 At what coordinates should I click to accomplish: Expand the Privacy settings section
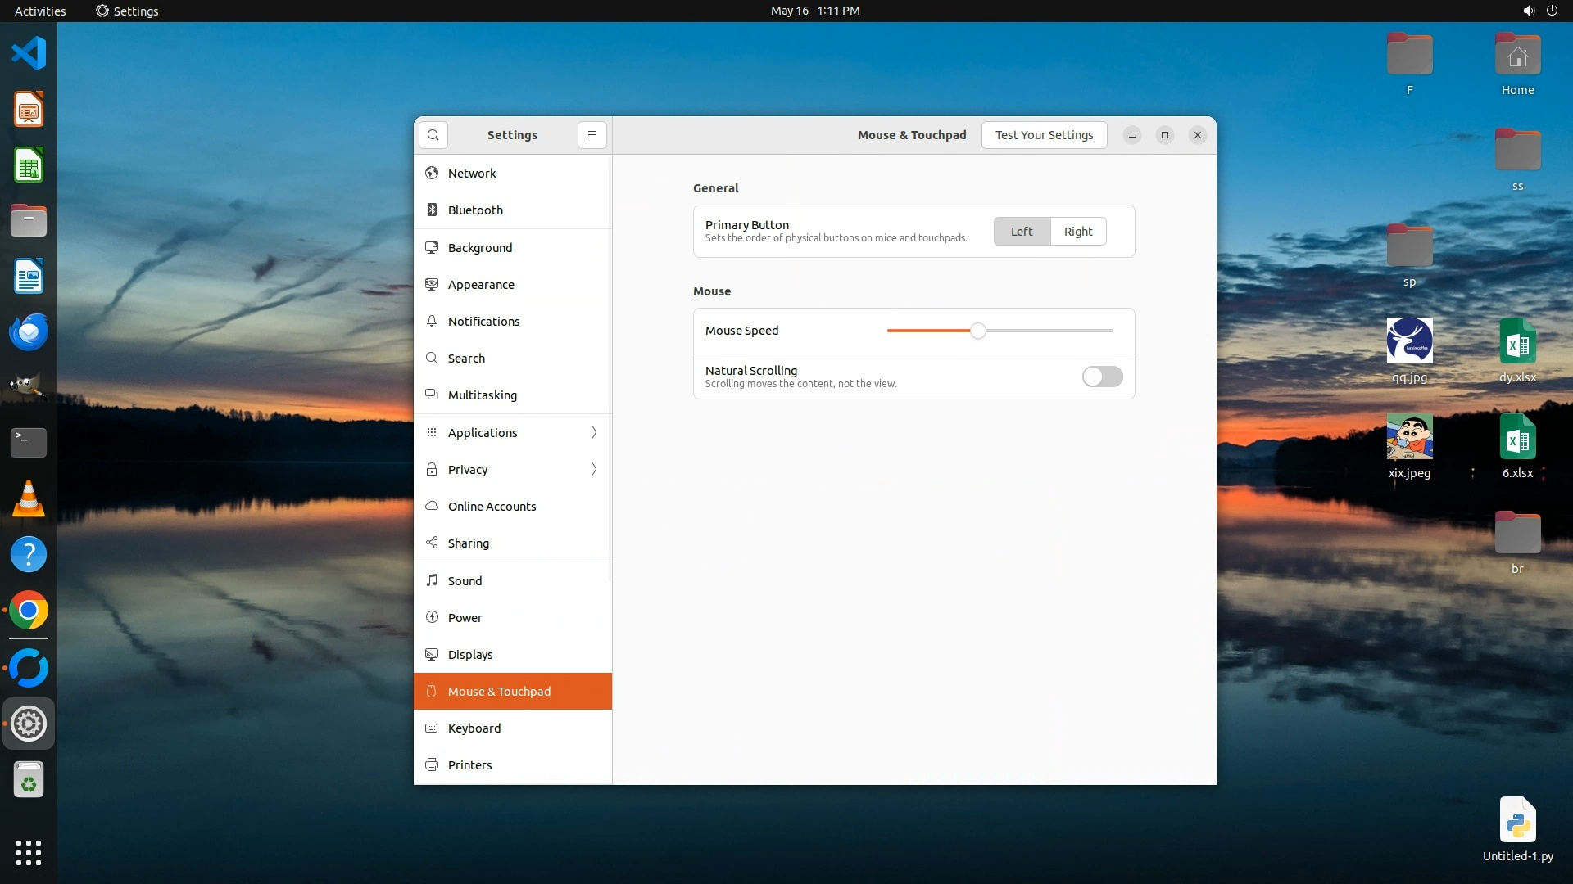(x=513, y=469)
